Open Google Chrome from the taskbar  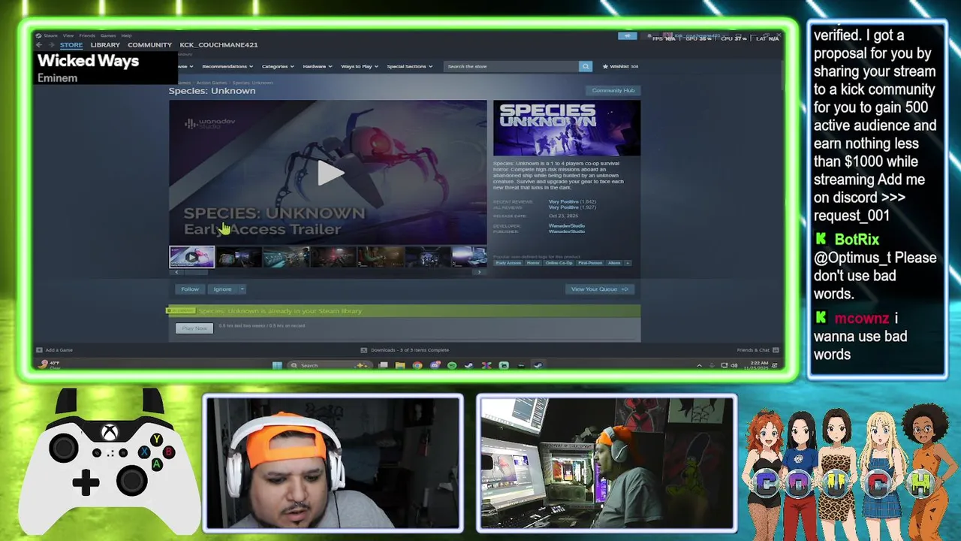click(x=417, y=365)
